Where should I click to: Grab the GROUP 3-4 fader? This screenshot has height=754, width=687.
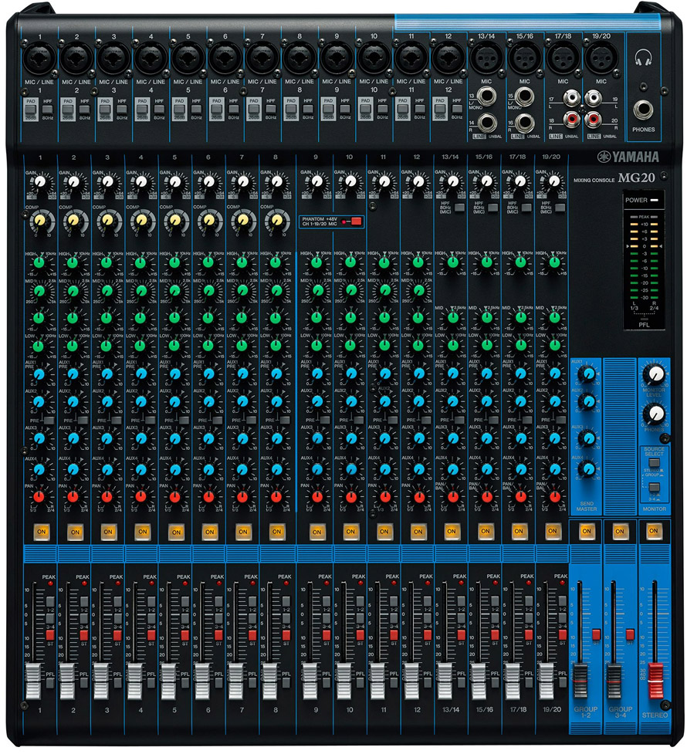pyautogui.click(x=614, y=680)
